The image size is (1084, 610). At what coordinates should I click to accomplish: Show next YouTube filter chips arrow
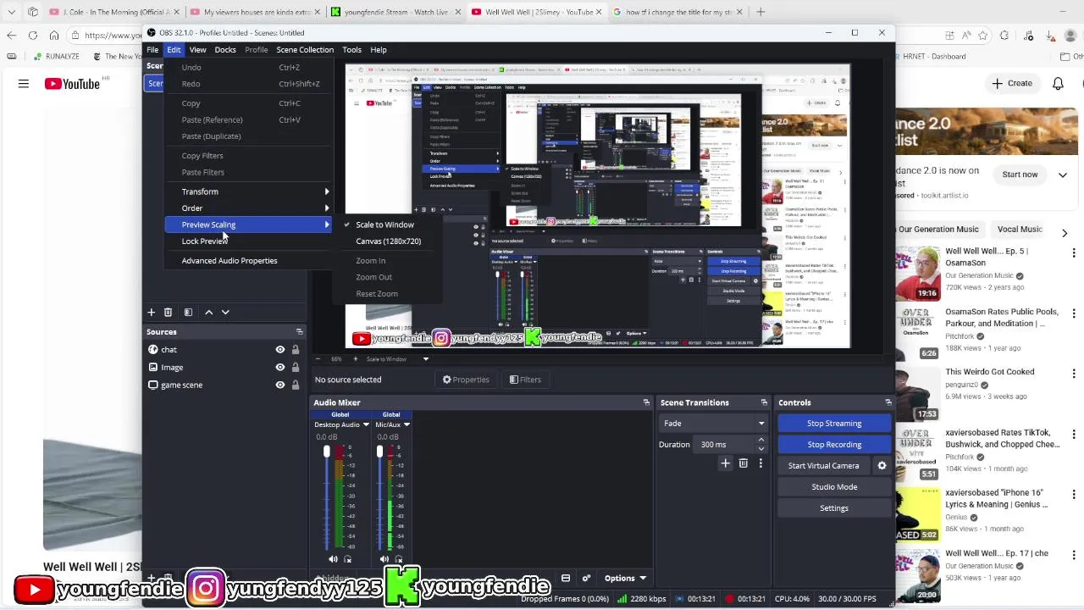click(1065, 233)
